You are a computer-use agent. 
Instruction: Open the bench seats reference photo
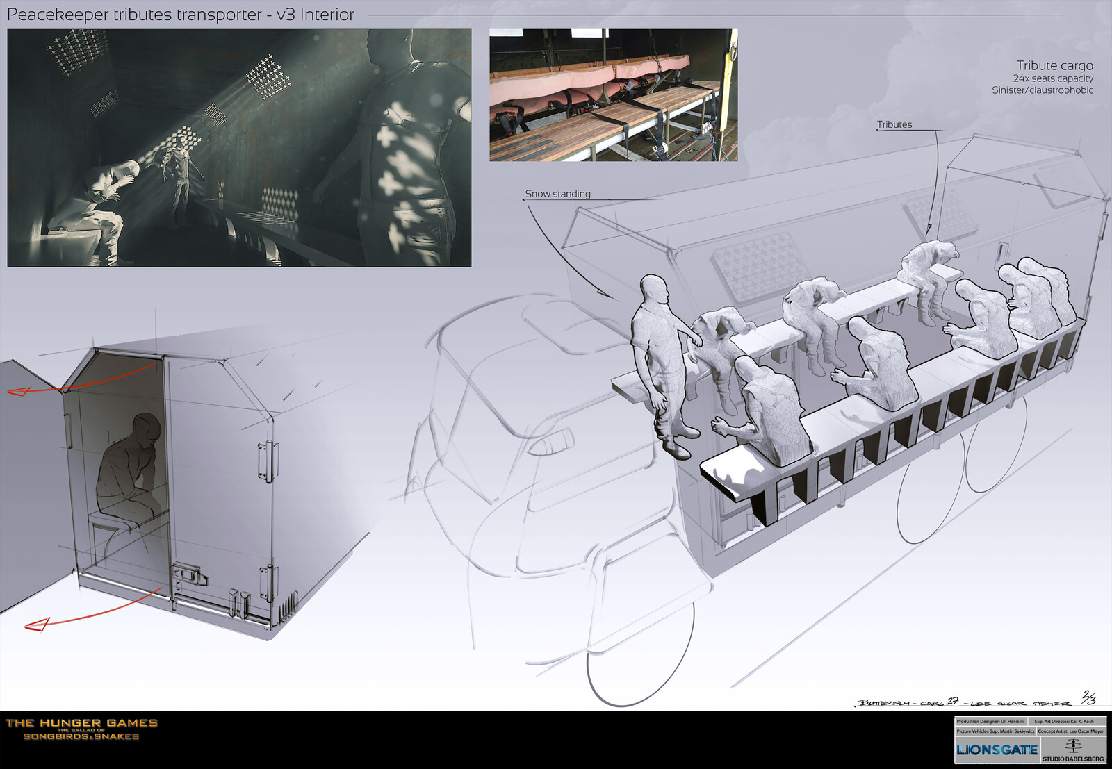click(614, 95)
